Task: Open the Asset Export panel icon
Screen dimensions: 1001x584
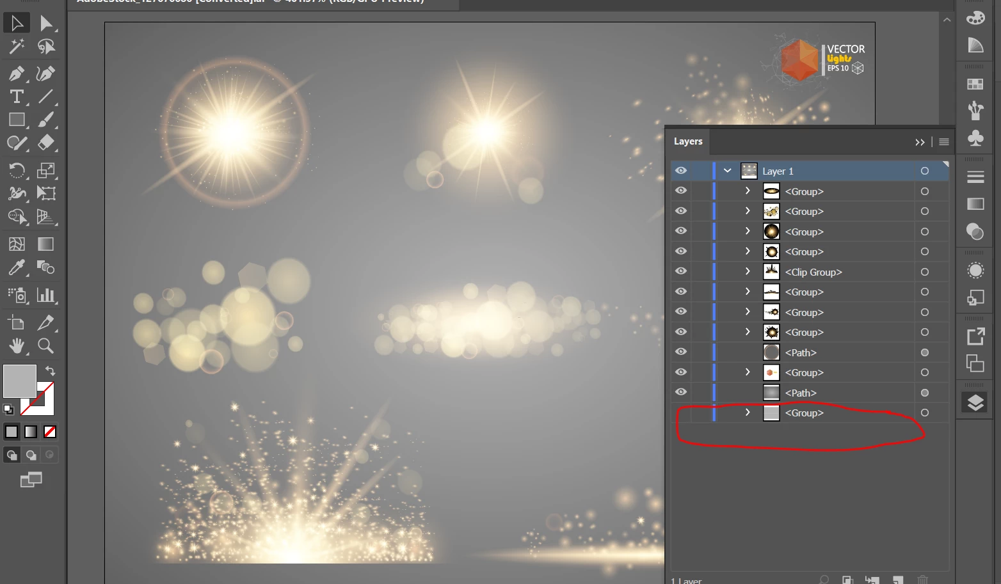Action: tap(975, 336)
